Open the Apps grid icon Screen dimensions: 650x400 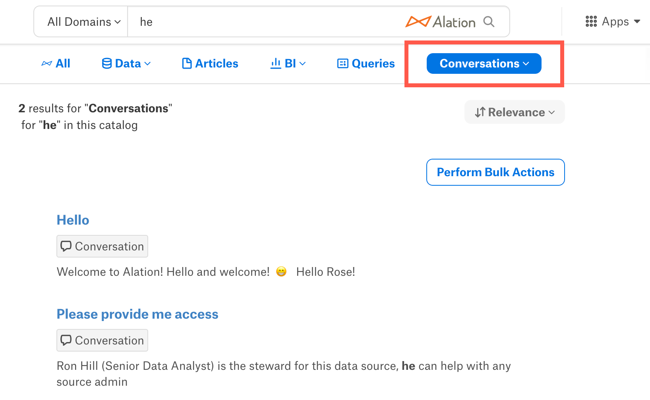[591, 21]
